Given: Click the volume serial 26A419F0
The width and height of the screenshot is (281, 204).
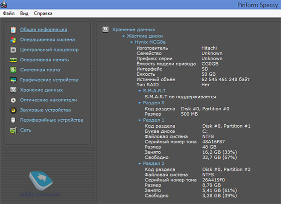Looking at the screenshot, I should coord(213,180).
